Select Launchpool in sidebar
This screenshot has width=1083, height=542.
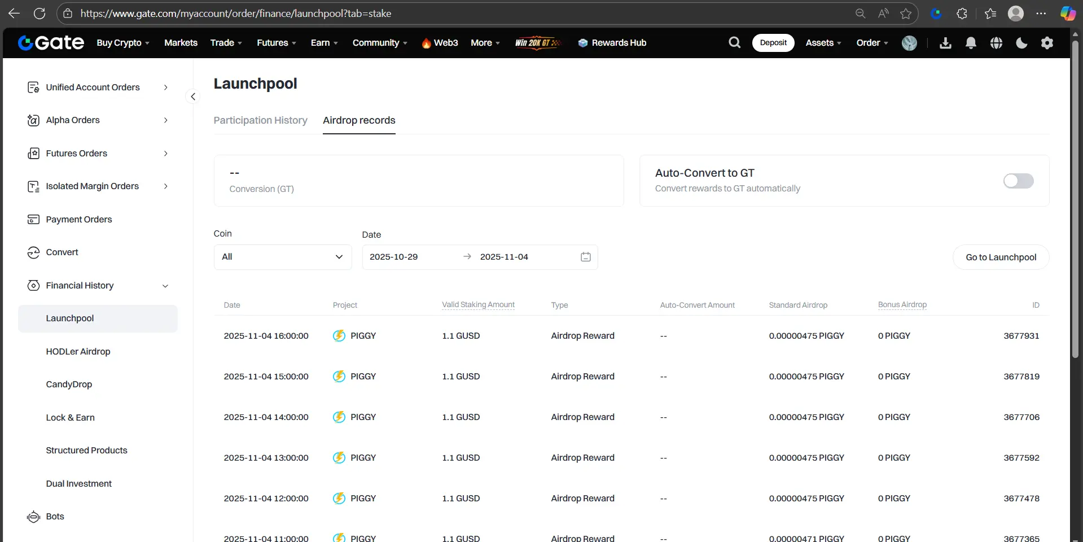(x=98, y=318)
